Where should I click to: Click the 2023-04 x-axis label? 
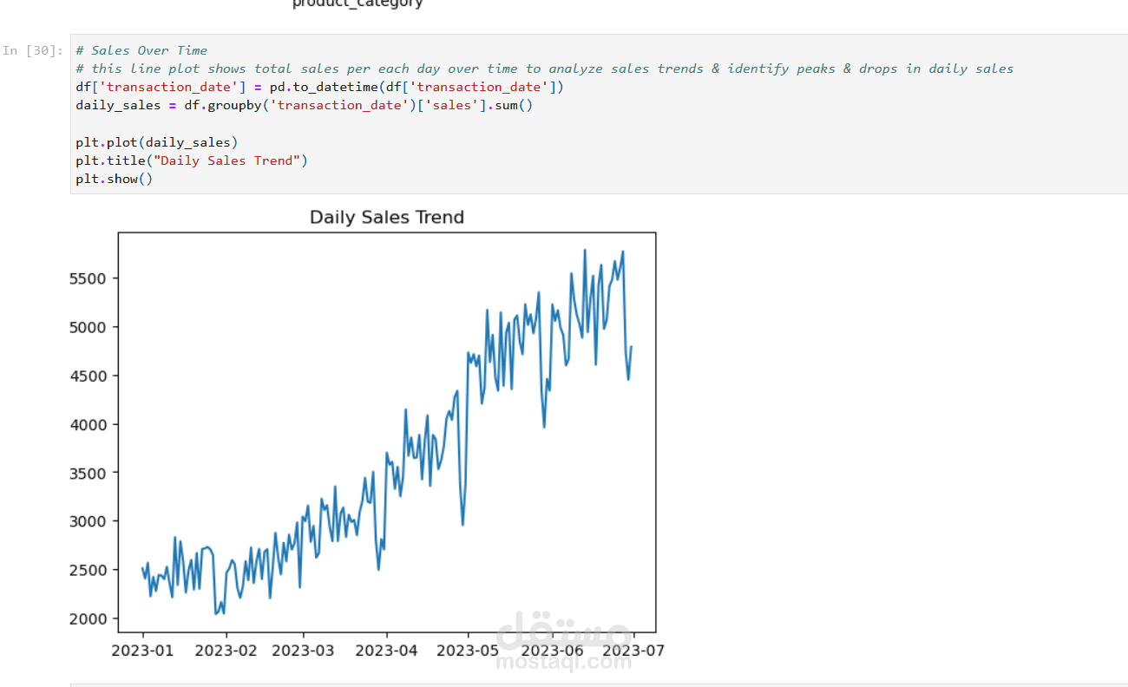[386, 649]
